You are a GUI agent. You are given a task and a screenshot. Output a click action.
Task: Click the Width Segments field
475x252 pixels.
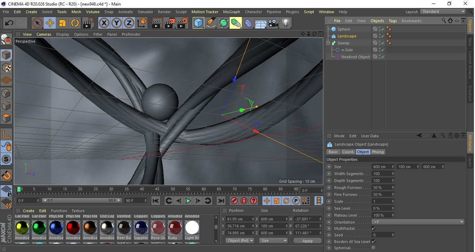coord(383,174)
